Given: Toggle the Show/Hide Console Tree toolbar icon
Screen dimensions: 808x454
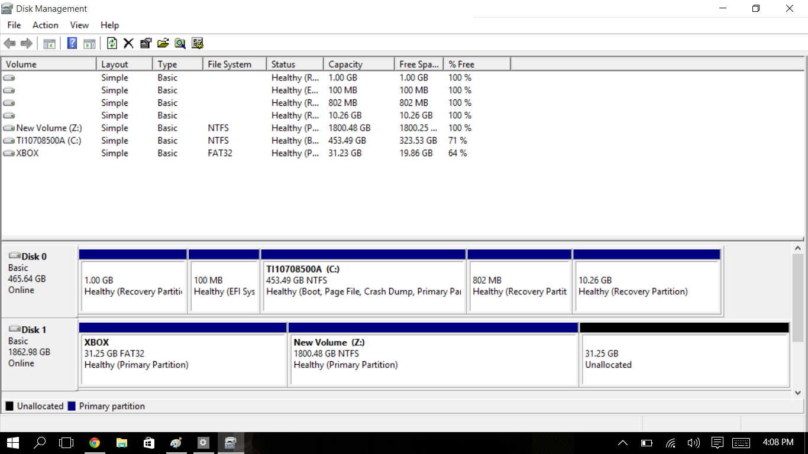Looking at the screenshot, I should 49,43.
